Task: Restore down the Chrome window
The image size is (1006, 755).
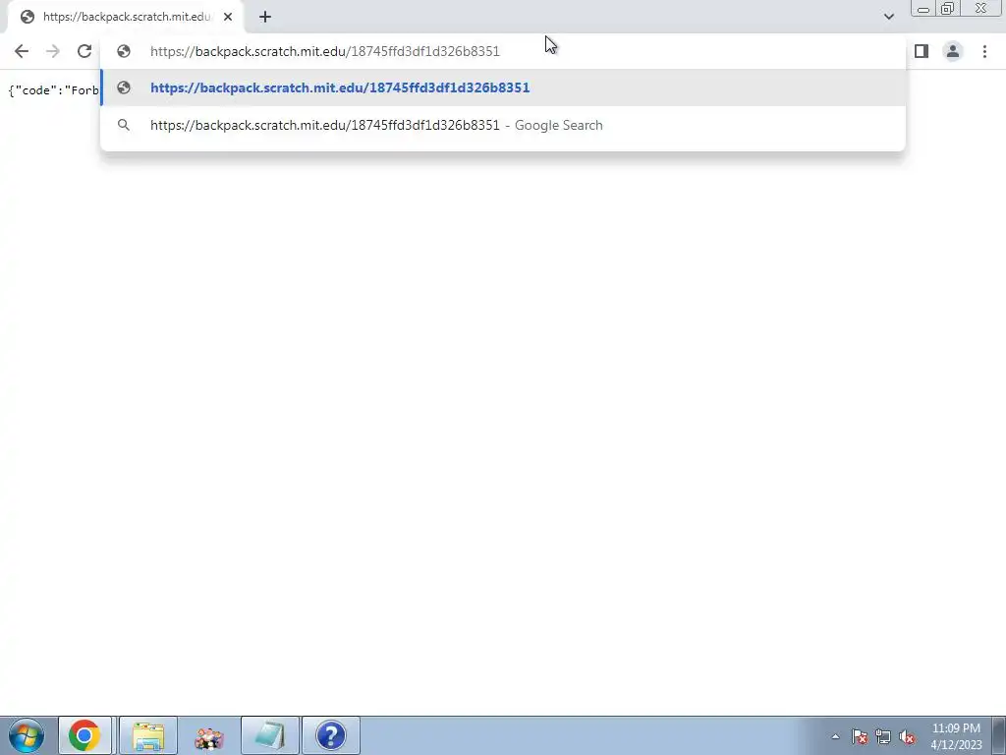Action: [948, 8]
